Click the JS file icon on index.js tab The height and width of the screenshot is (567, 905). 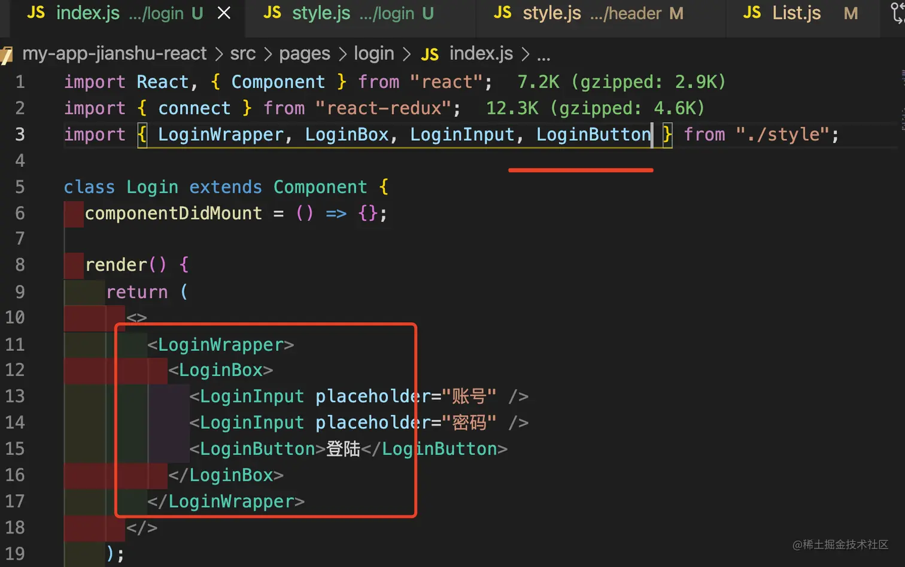36,13
